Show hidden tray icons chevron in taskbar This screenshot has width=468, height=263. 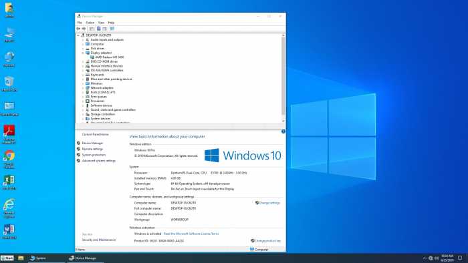tap(425, 258)
